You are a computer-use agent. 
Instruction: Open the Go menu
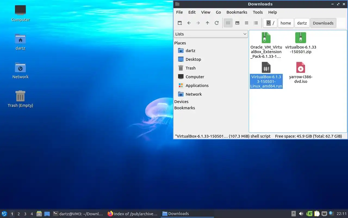[x=218, y=12]
